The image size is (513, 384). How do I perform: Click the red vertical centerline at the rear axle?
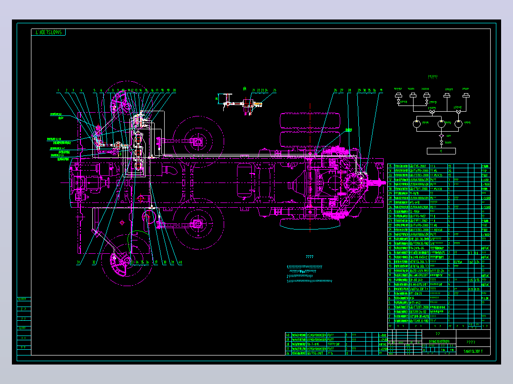point(310,168)
